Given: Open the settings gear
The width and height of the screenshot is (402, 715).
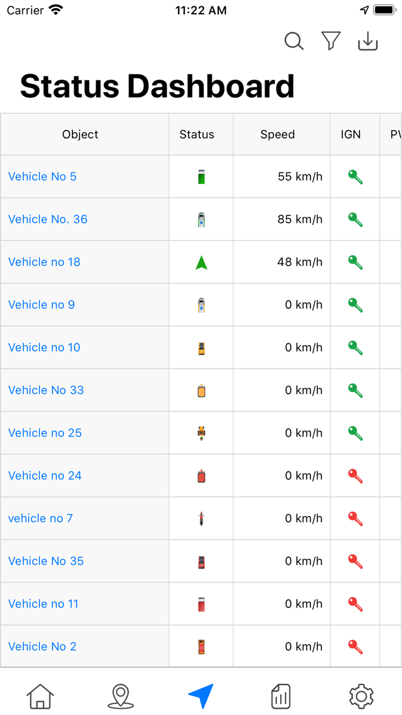Looking at the screenshot, I should [x=361, y=695].
